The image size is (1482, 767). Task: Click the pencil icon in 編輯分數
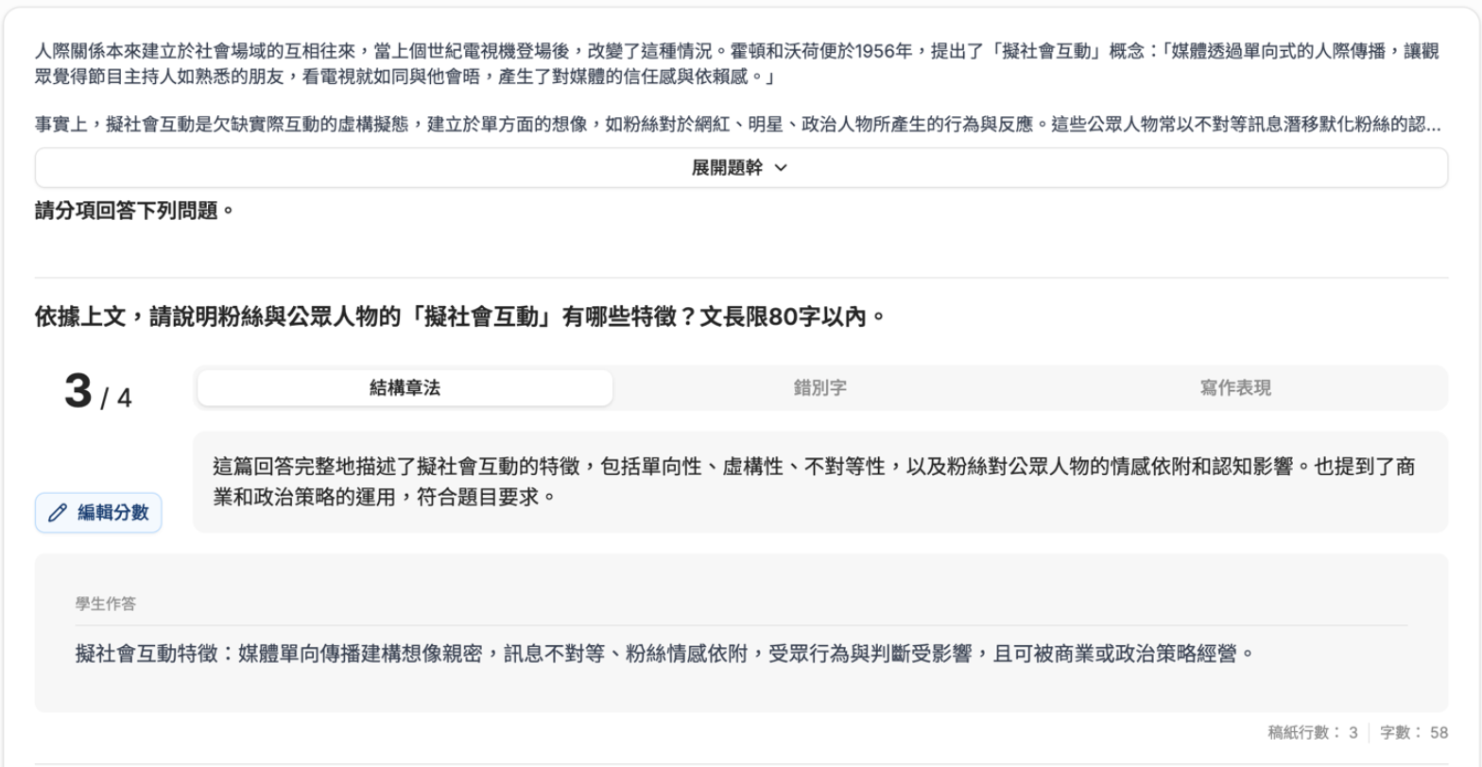click(x=58, y=513)
